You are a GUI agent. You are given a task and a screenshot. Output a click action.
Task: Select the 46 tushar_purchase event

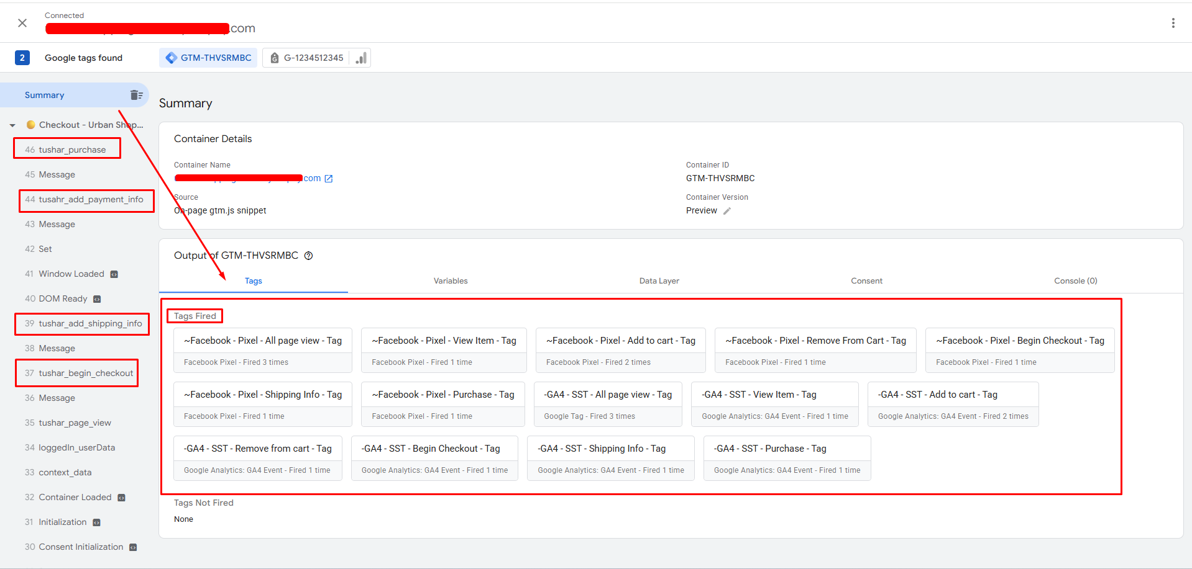coord(72,150)
